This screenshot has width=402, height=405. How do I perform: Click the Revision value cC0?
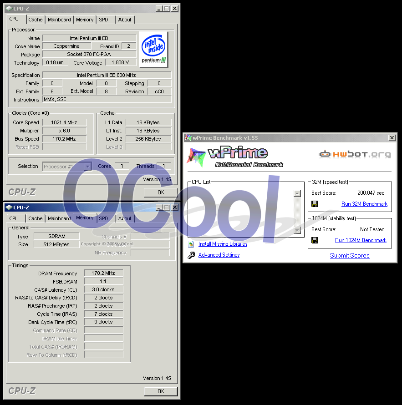[x=159, y=91]
